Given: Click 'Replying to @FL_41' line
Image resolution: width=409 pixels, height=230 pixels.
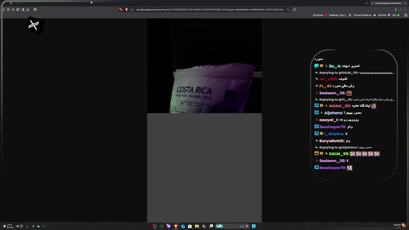Looking at the screenshot, I should (355, 99).
